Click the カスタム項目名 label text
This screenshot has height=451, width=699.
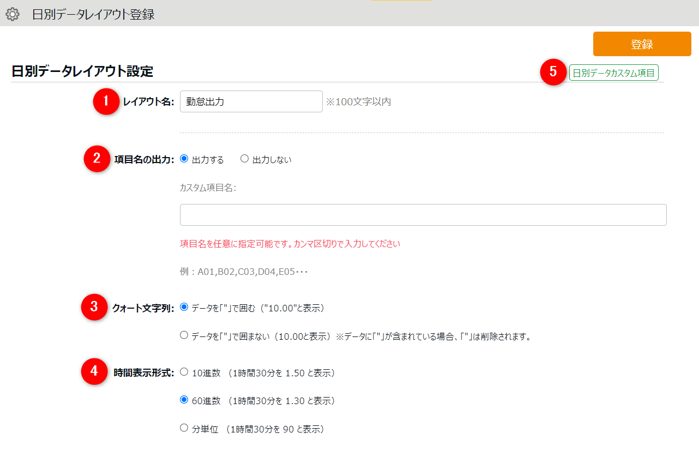pos(208,188)
